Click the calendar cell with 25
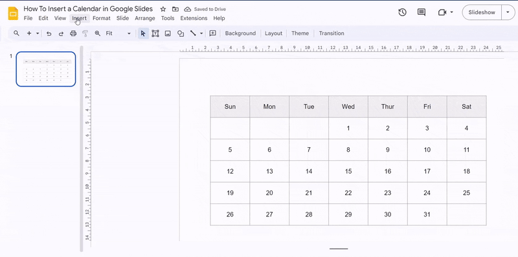Image resolution: width=518 pixels, height=257 pixels. [466, 192]
